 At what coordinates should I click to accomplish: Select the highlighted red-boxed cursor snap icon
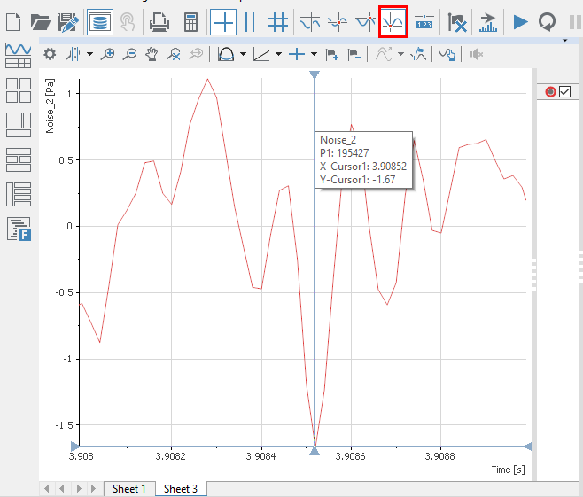coord(393,22)
